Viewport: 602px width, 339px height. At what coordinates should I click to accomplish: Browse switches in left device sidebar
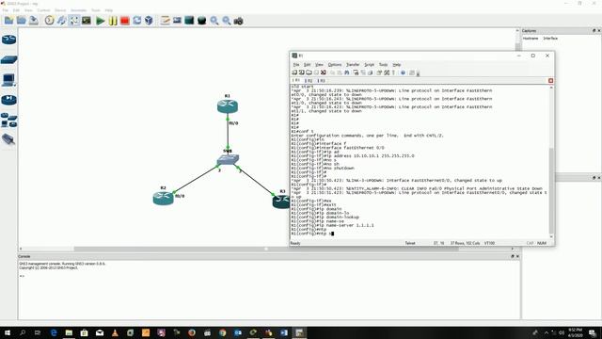tap(8, 59)
